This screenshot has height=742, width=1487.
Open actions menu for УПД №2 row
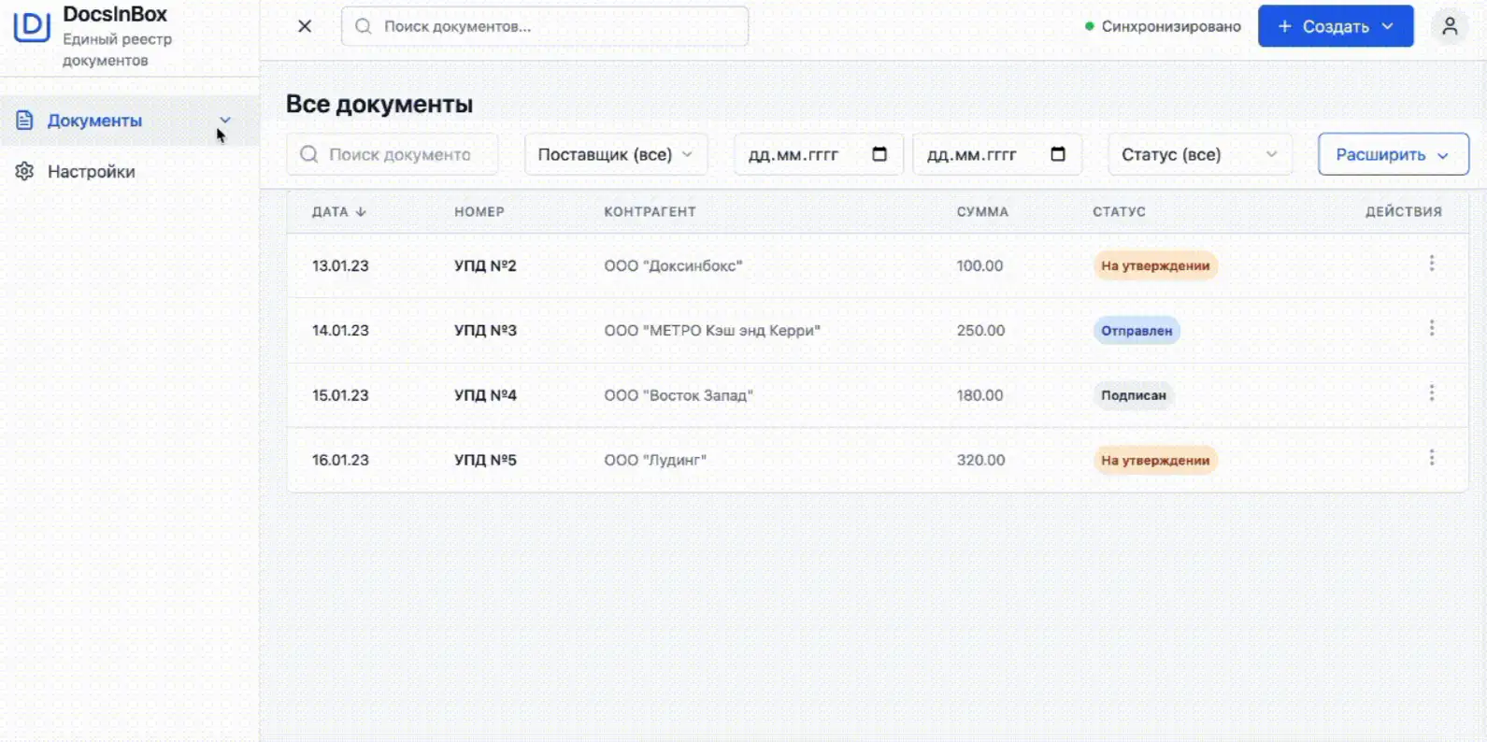1431,264
